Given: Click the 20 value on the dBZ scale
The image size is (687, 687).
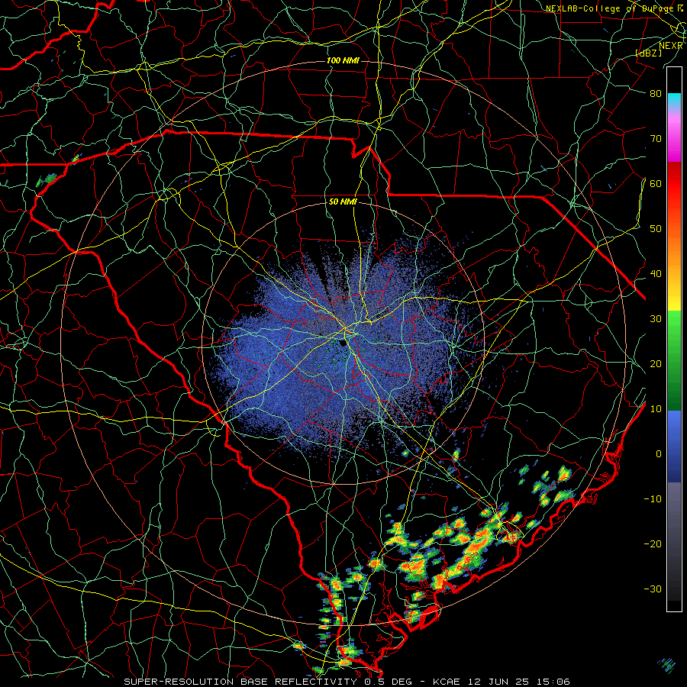Looking at the screenshot, I should [x=656, y=364].
